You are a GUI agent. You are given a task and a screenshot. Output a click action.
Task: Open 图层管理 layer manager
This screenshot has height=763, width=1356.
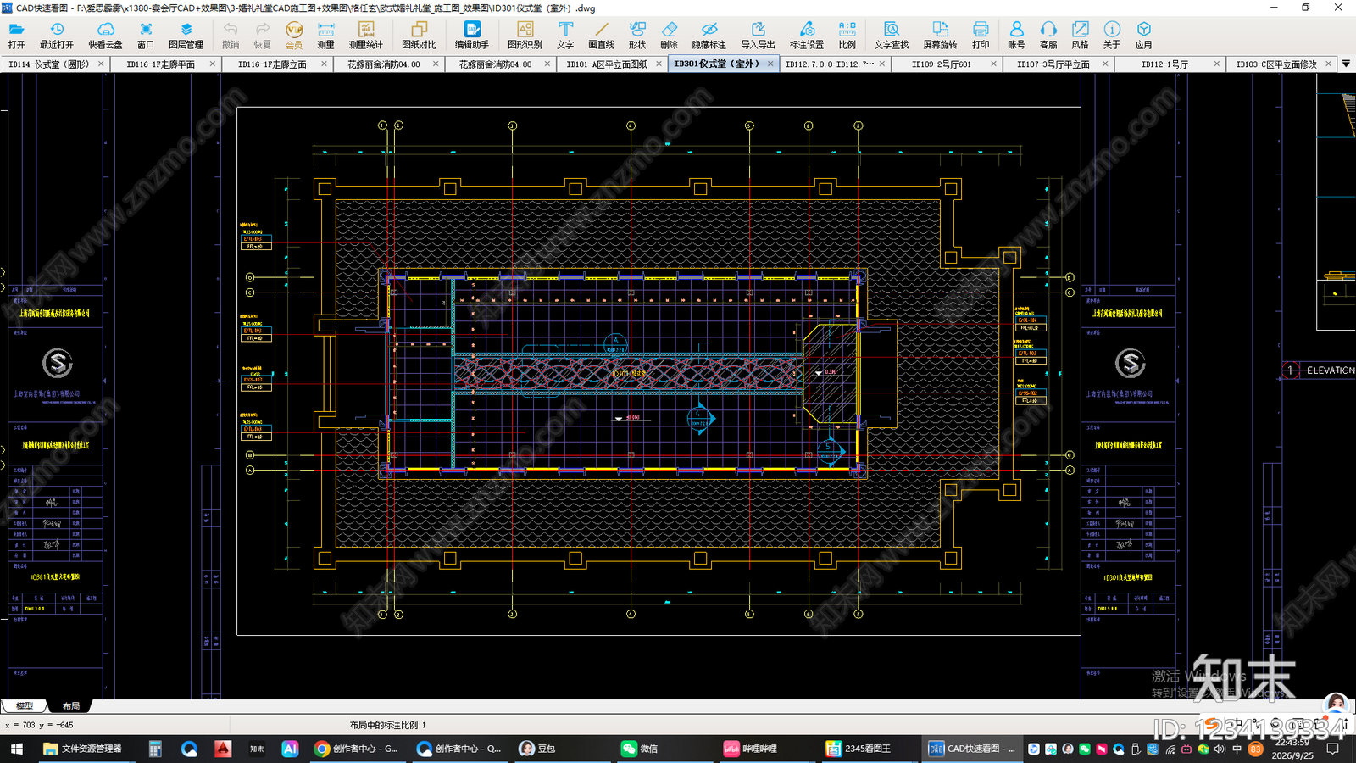pyautogui.click(x=186, y=35)
